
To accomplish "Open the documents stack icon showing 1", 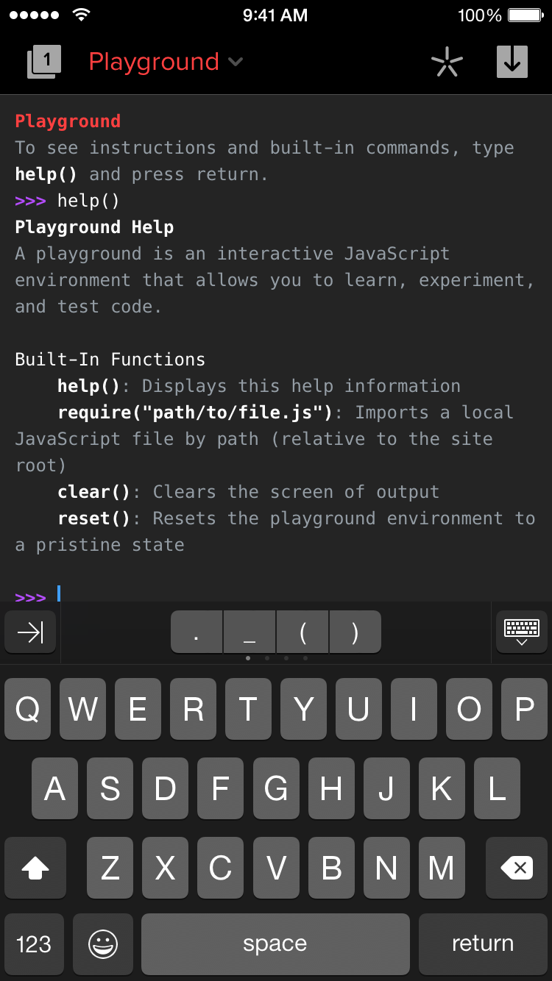I will (x=44, y=62).
